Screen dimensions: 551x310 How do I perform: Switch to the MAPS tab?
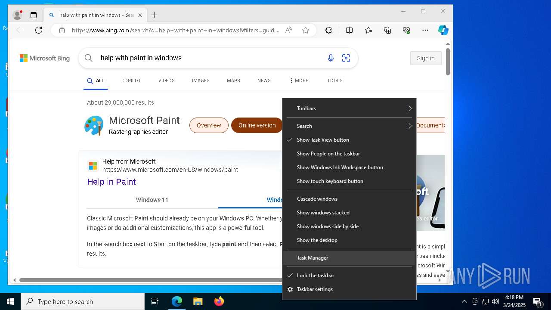233,81
